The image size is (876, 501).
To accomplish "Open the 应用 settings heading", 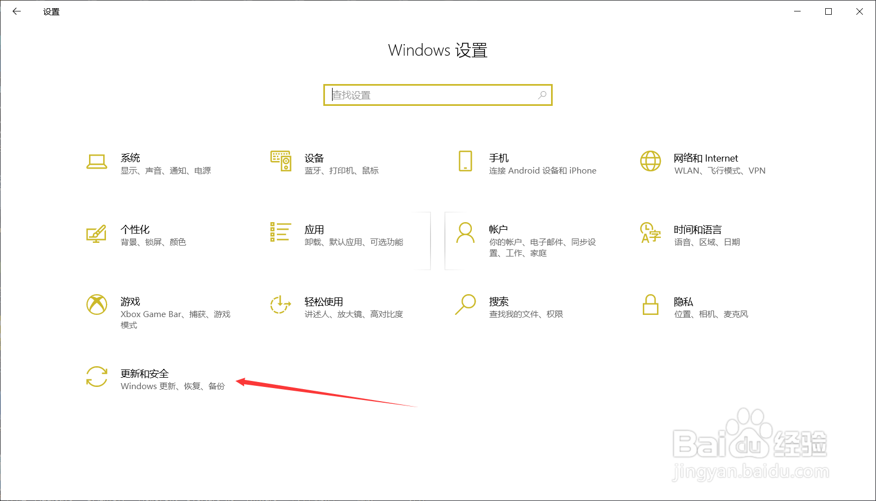I will click(x=315, y=229).
